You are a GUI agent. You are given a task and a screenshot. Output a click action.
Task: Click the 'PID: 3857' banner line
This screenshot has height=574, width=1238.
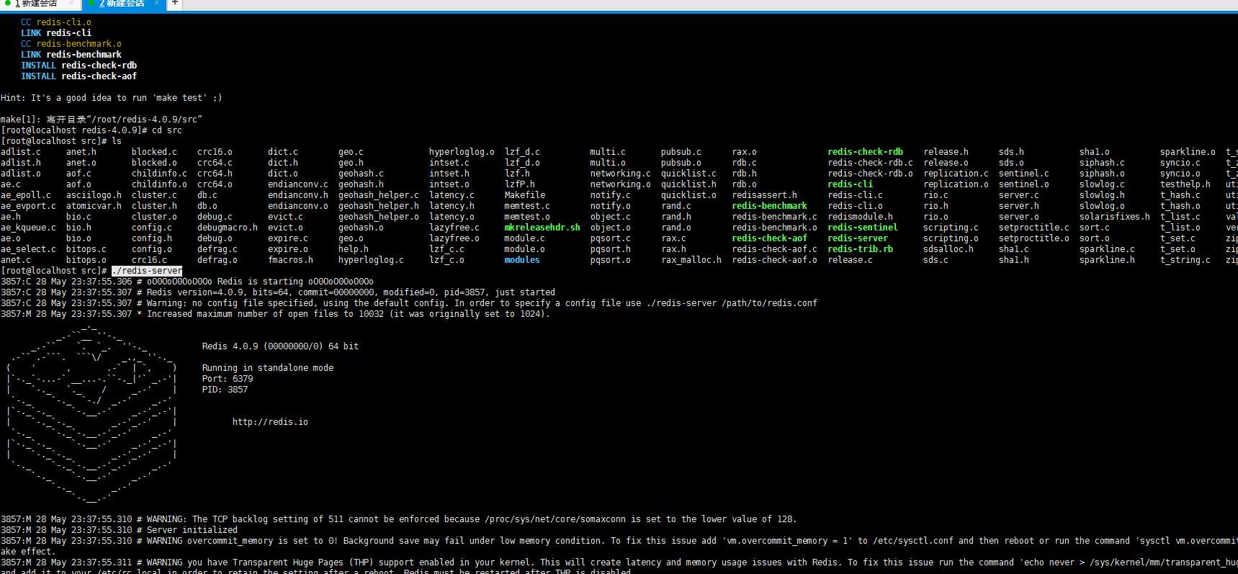tap(225, 390)
